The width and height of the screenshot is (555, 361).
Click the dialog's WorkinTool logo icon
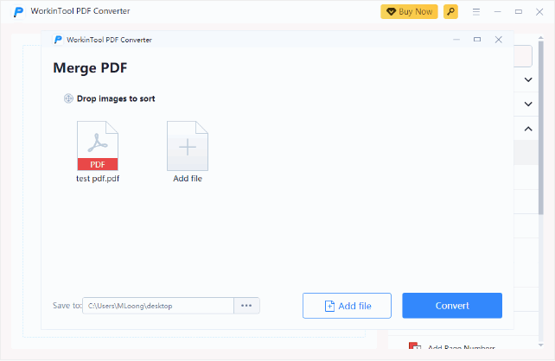[x=58, y=40]
